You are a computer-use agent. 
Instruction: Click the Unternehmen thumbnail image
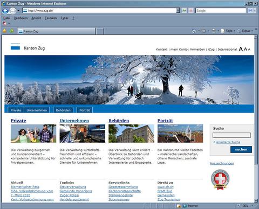tap(83, 134)
